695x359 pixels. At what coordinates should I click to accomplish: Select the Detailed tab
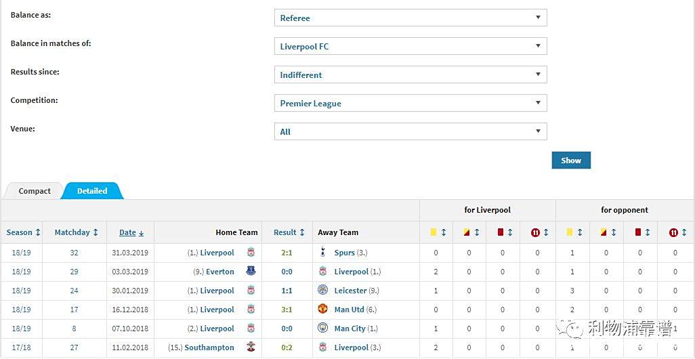tap(92, 191)
